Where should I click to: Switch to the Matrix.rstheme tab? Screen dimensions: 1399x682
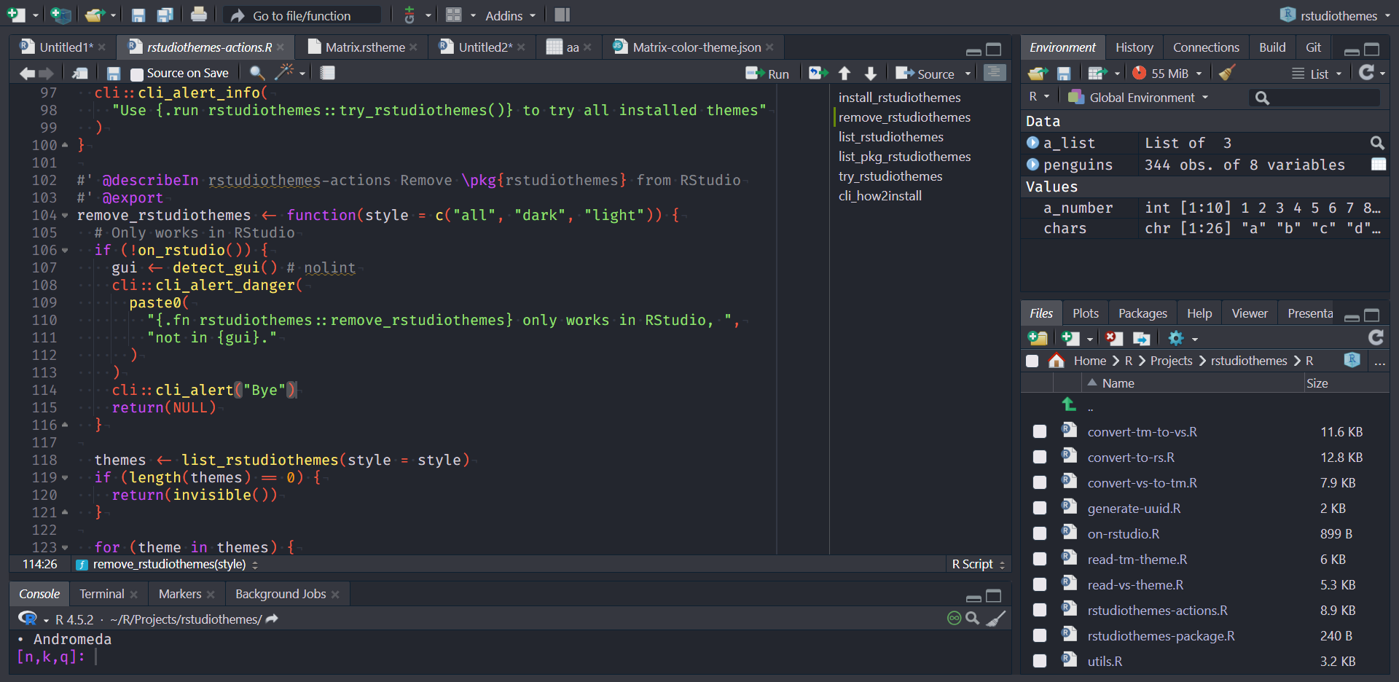pyautogui.click(x=364, y=47)
